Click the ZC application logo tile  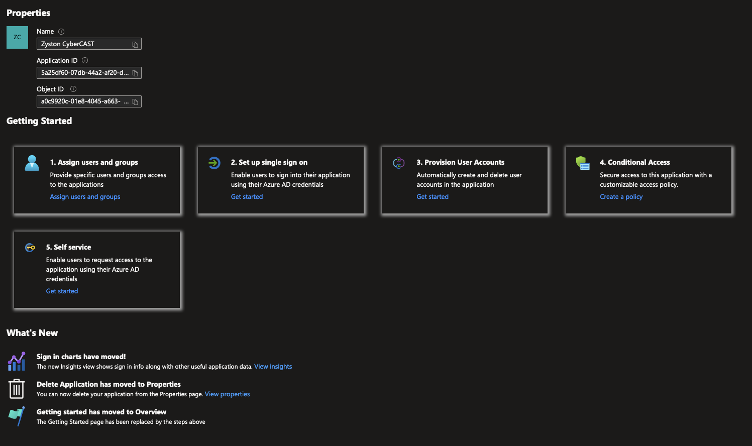(x=17, y=37)
